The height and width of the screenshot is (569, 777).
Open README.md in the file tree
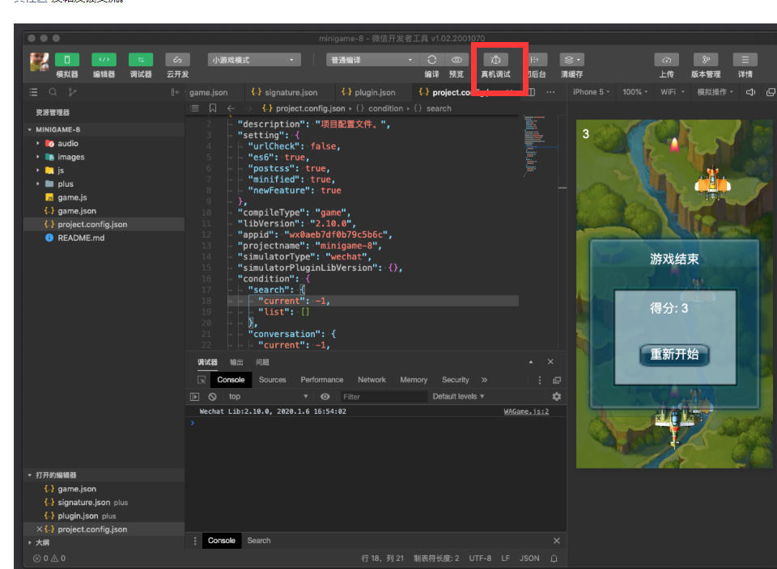(x=81, y=238)
